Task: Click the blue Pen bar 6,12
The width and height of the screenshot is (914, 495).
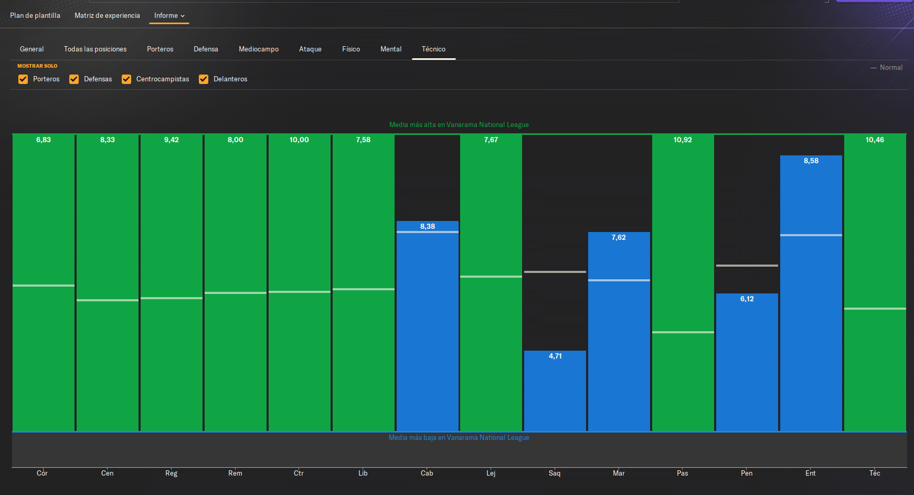Action: 747,362
